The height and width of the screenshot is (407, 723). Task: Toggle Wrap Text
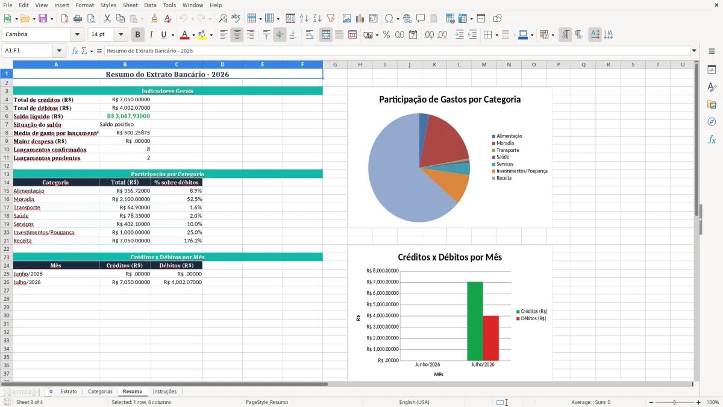310,35
